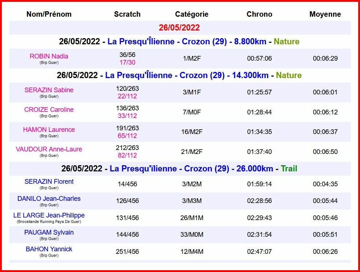
Task: Click the red 26/05/2022 date heading
Action: pos(179,28)
